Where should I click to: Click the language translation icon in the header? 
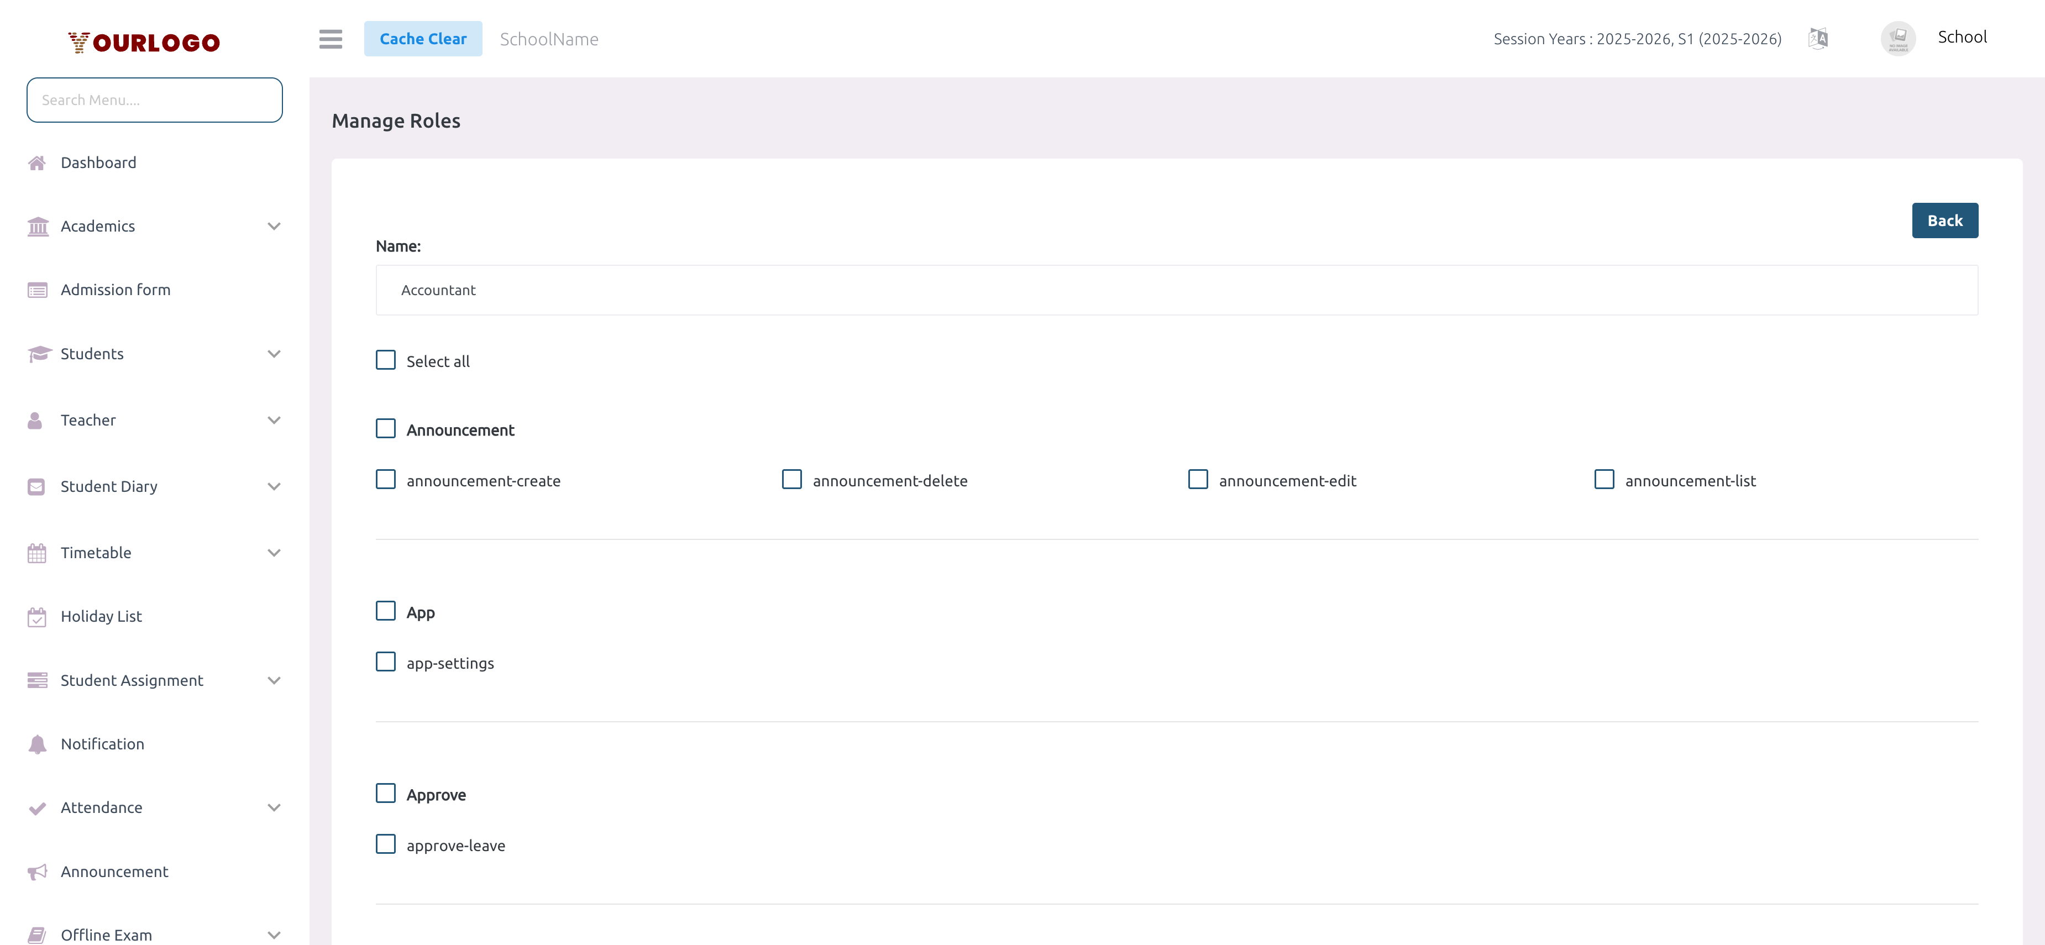(1818, 38)
